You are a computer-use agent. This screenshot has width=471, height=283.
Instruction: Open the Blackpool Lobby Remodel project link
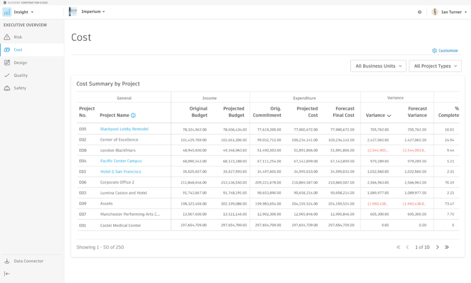coord(124,129)
